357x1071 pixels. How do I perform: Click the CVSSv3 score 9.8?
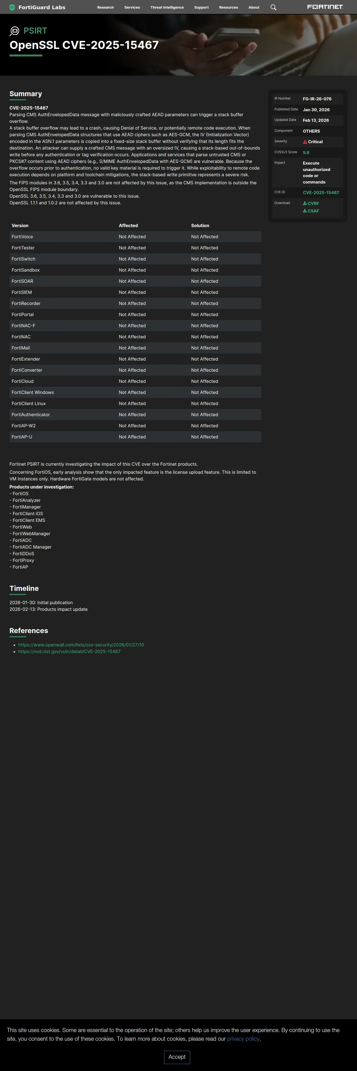(306, 153)
